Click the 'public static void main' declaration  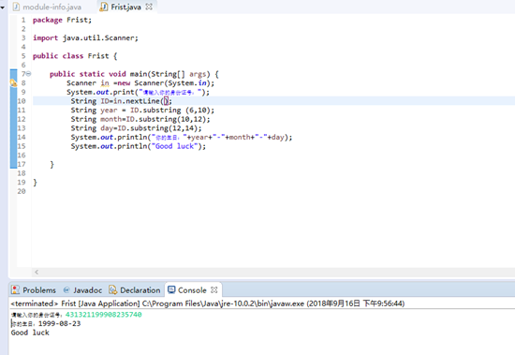point(134,74)
